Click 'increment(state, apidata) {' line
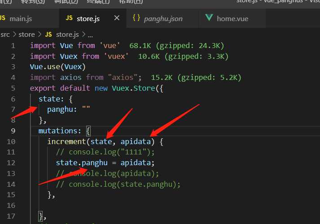This screenshot has width=320, height=224. pyautogui.click(x=105, y=142)
